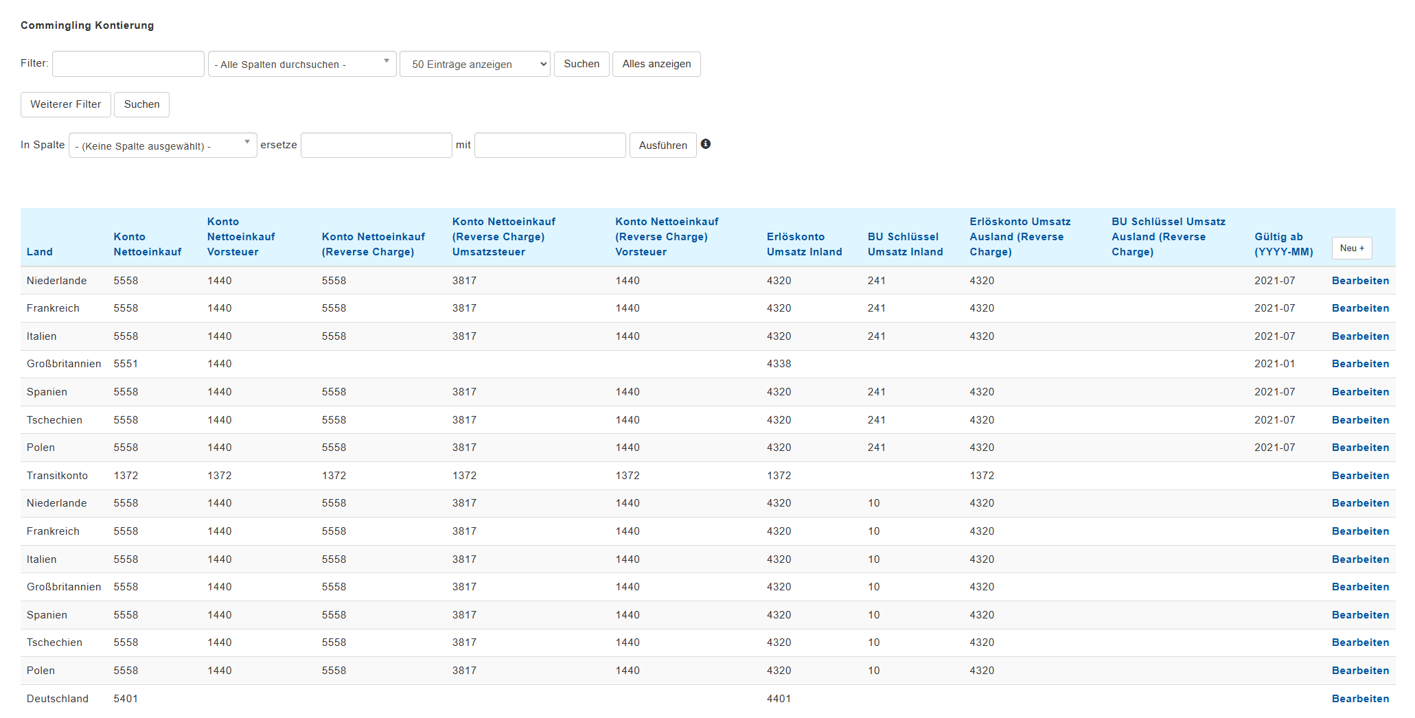The width and height of the screenshot is (1415, 718).
Task: Click Bearbeiten for the Transitkonto row
Action: point(1360,476)
